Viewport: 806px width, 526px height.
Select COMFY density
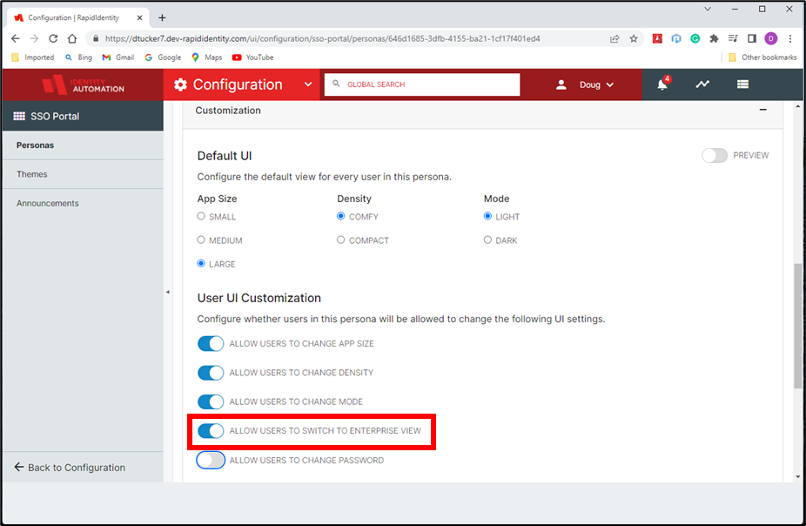pos(341,216)
